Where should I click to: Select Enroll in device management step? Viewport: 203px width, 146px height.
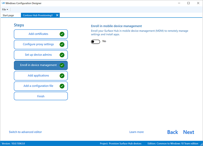[41, 65]
